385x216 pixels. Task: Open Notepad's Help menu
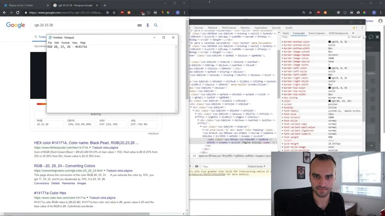(x=83, y=43)
